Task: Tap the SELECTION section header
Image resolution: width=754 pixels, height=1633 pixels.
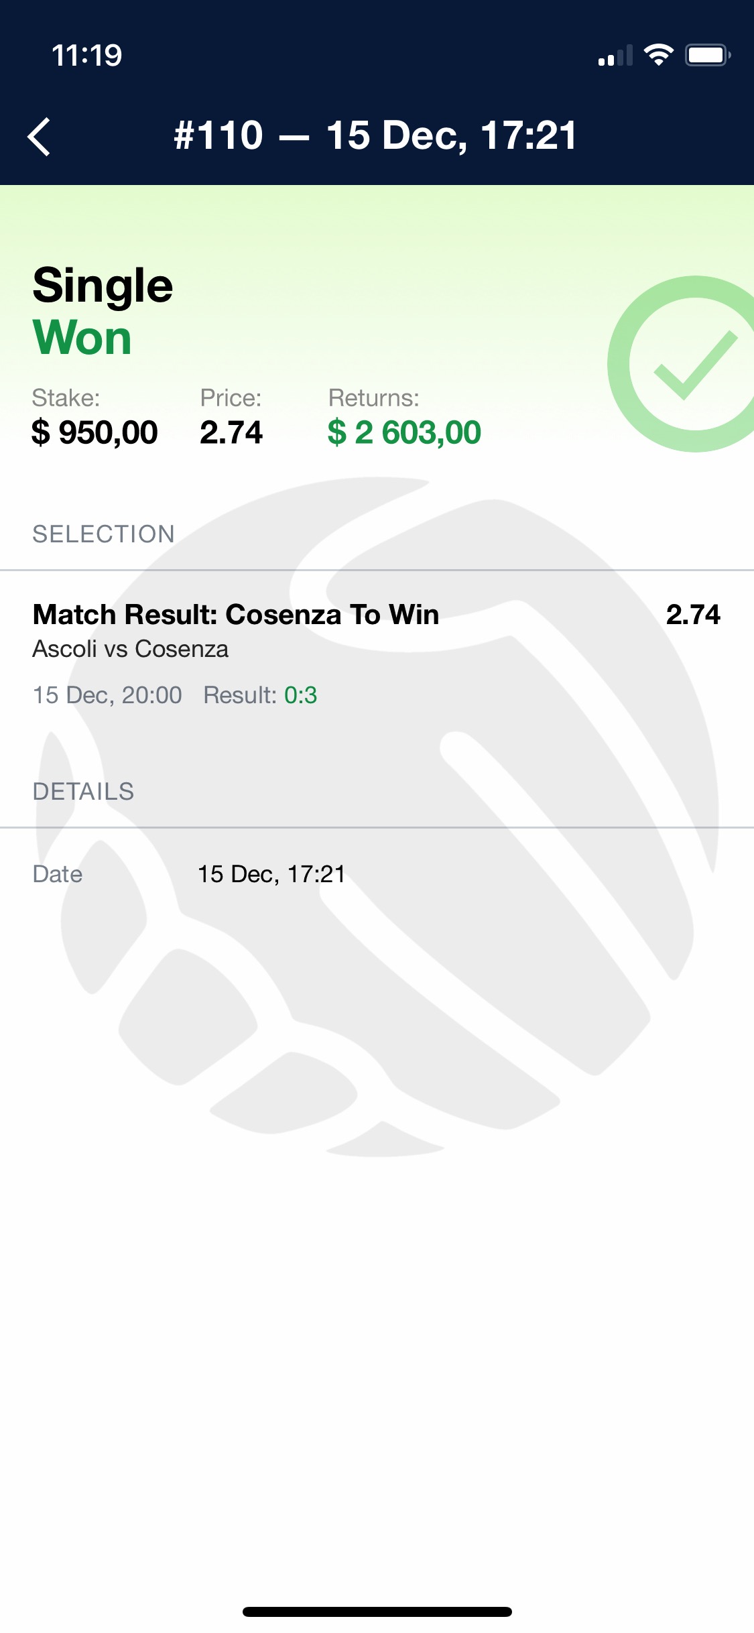Action: (104, 534)
